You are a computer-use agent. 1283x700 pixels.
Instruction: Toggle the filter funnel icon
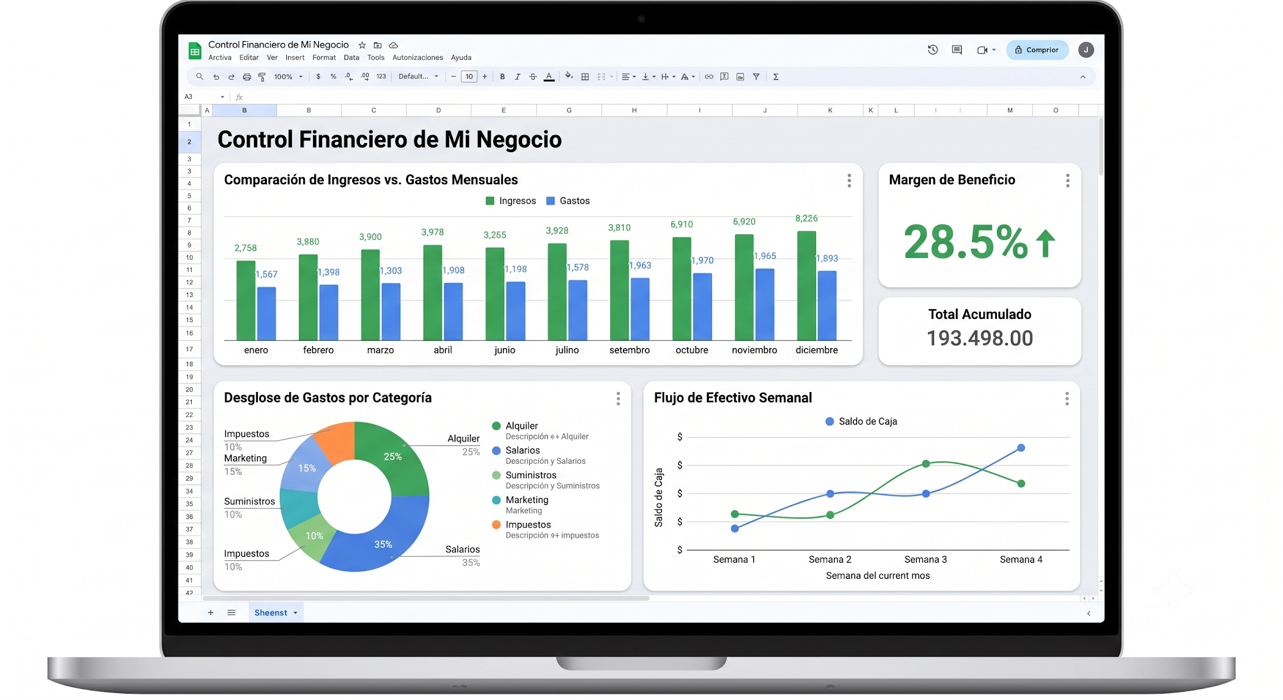pyautogui.click(x=756, y=76)
